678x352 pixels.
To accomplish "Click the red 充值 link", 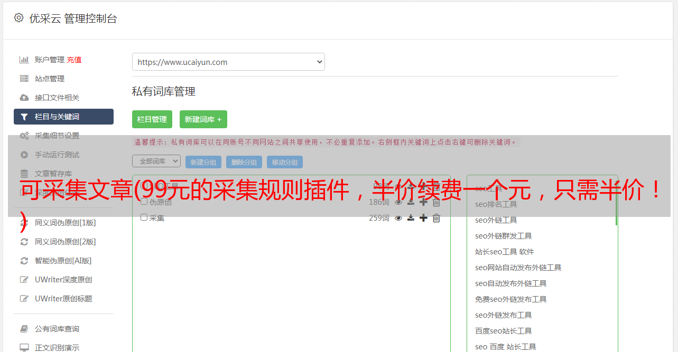I will 74,60.
